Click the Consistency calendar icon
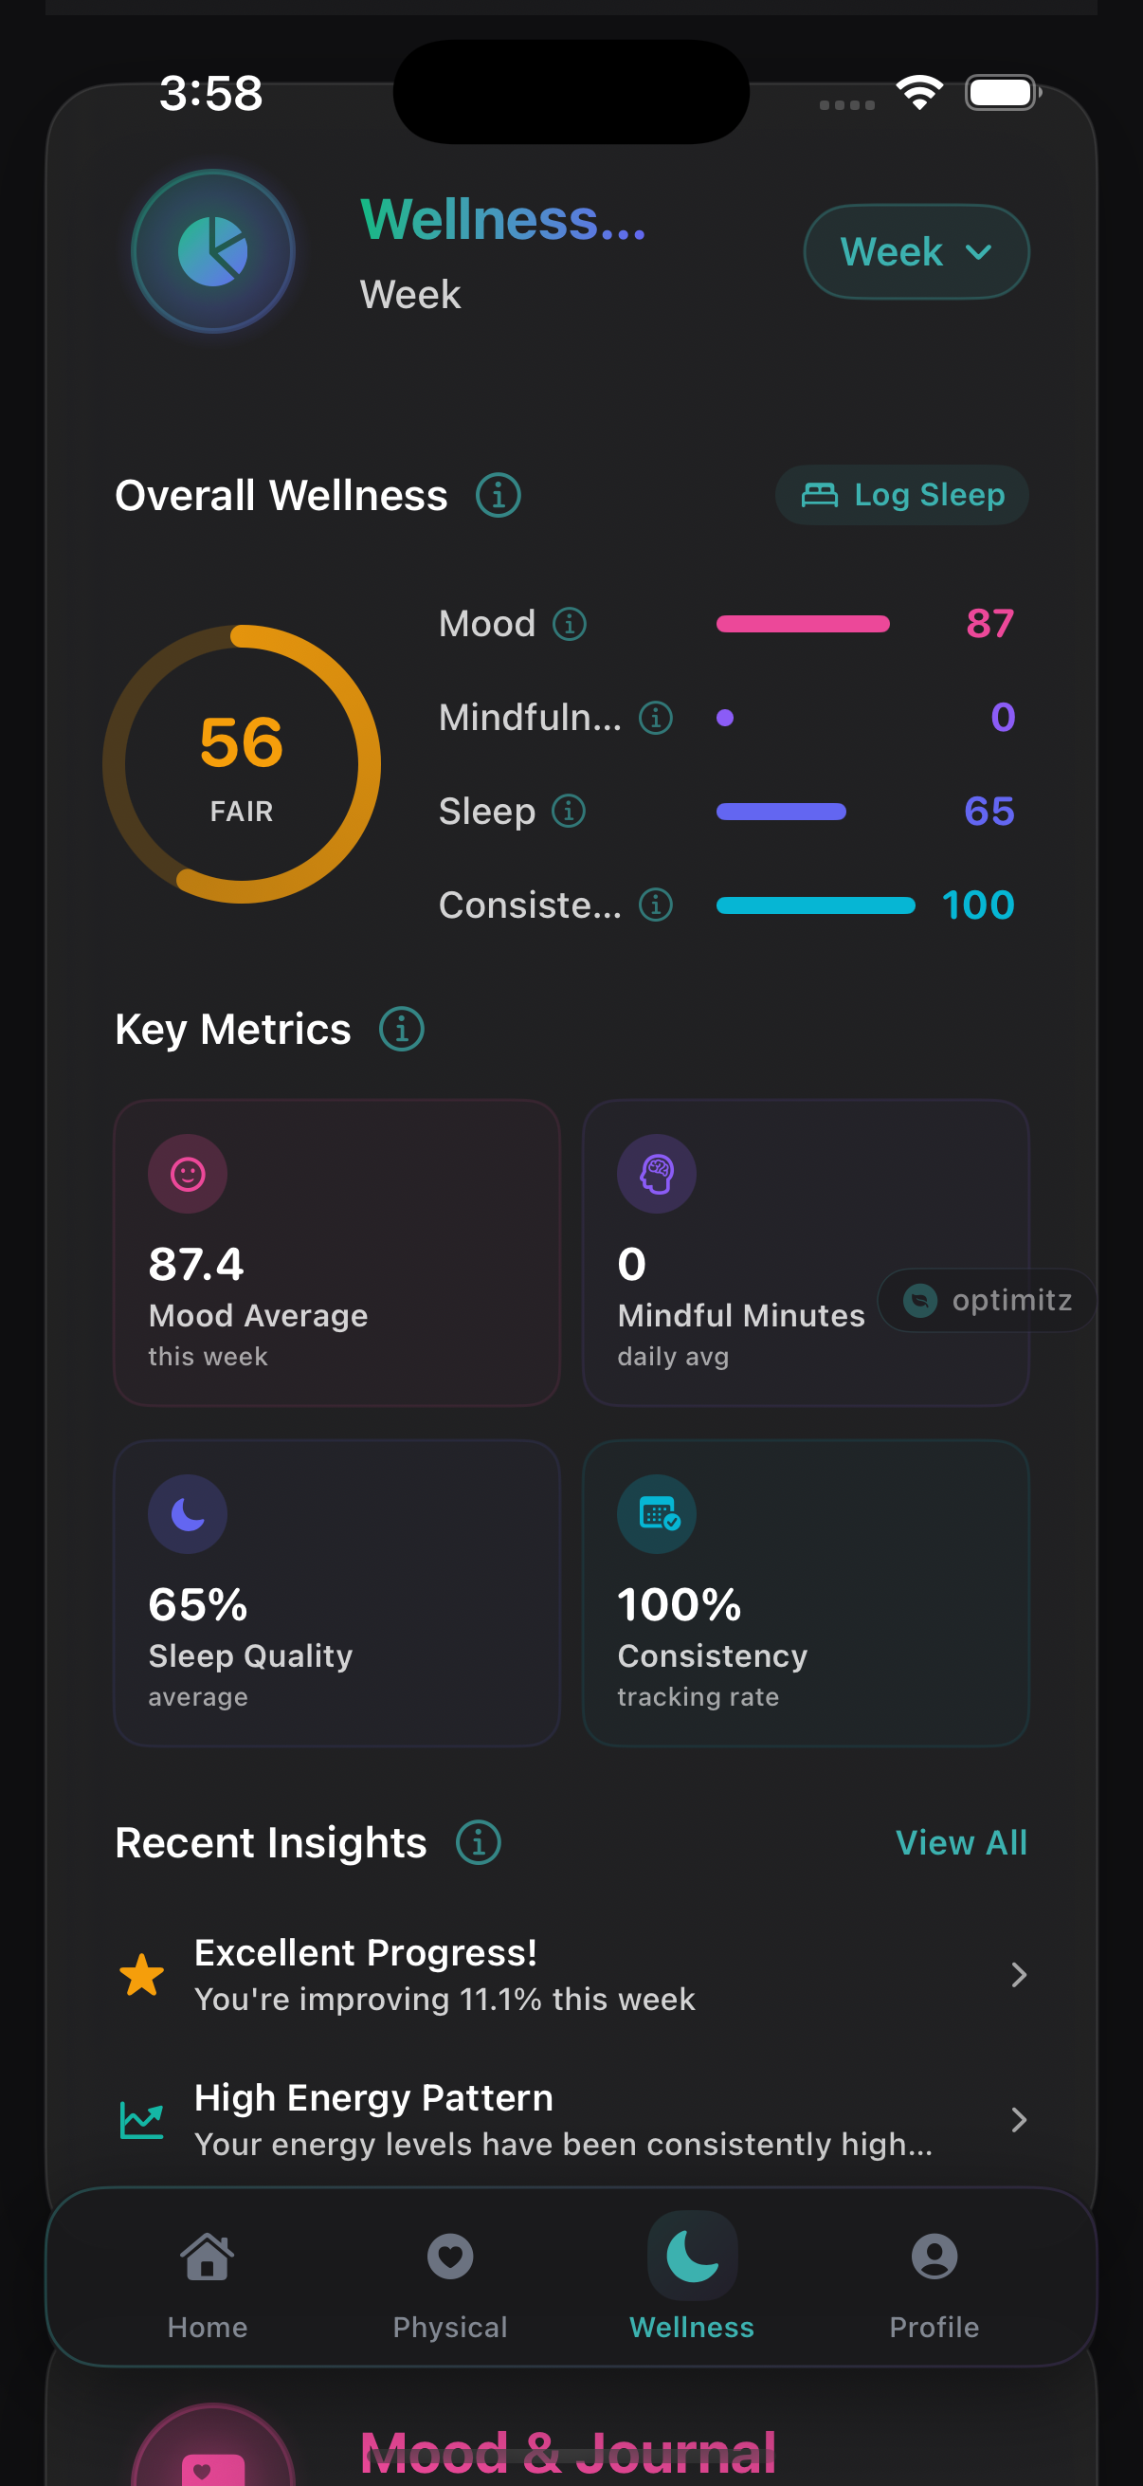The width and height of the screenshot is (1143, 2486). click(x=657, y=1513)
